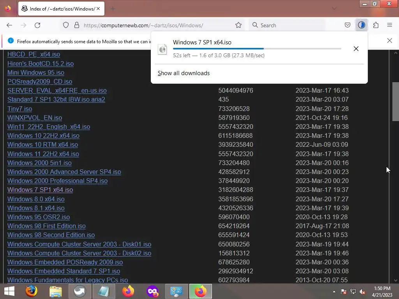Open Standard 7 SP1 32bit IBW.iso.aria2
The image size is (399, 299).
56,99
